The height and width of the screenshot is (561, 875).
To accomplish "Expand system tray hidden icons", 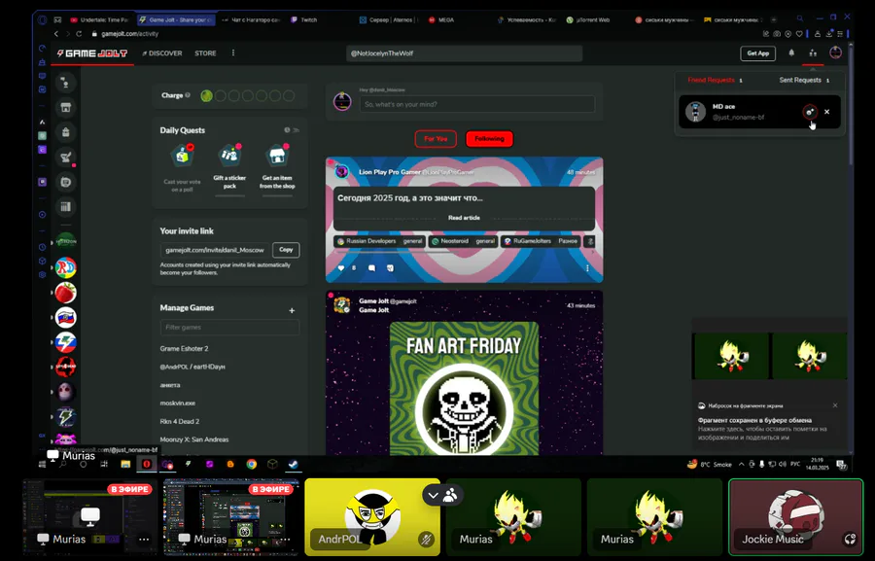I will pos(741,465).
